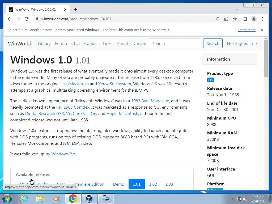
Task: Open the Donate menu item
Action: point(139,44)
